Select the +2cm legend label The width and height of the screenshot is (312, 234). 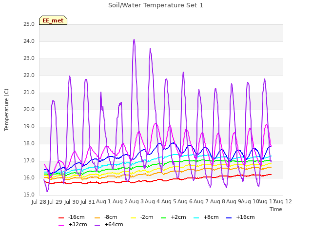point(178,217)
